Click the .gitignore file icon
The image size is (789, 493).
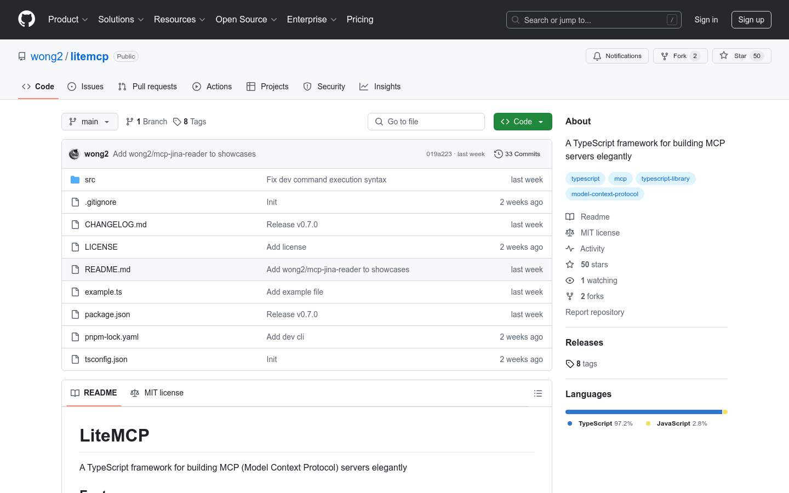coord(75,202)
